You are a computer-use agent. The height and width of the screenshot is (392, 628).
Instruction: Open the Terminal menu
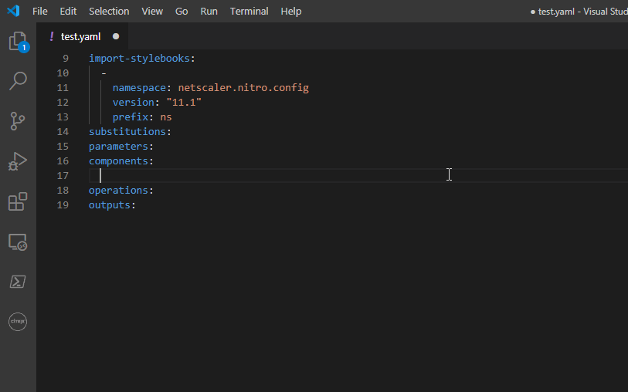[250, 12]
